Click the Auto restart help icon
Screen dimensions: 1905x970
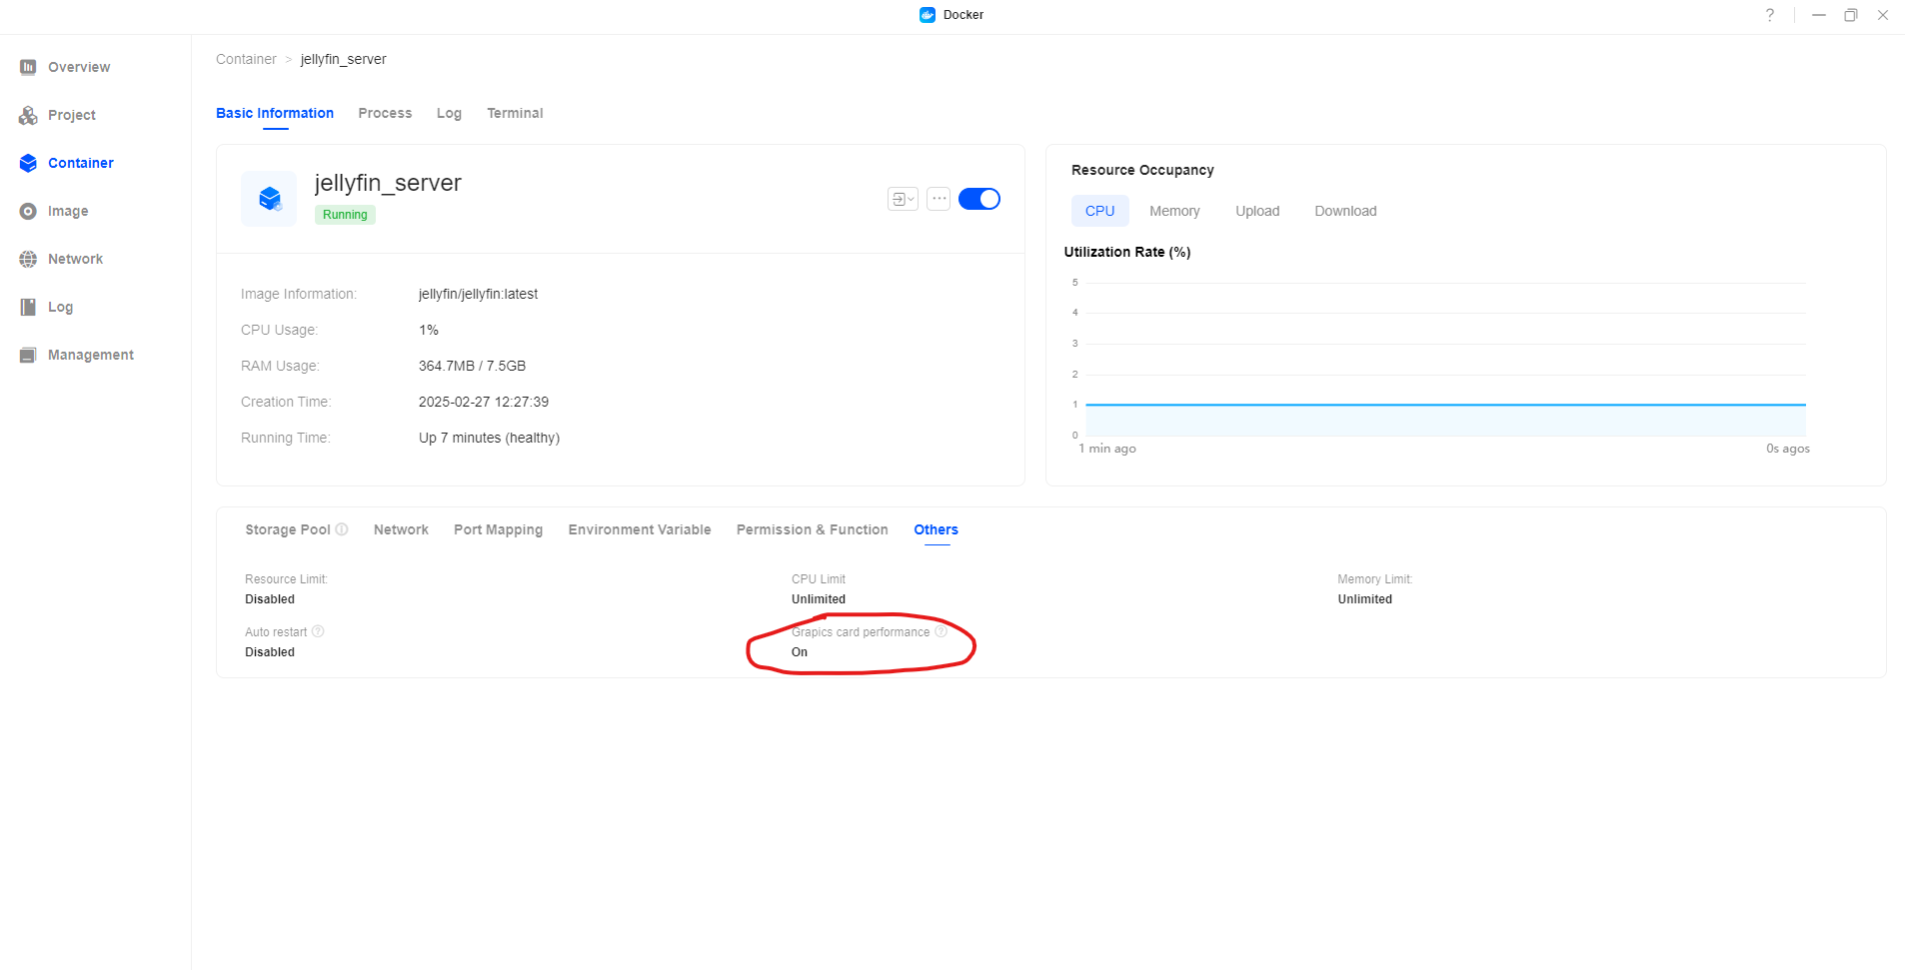[318, 631]
